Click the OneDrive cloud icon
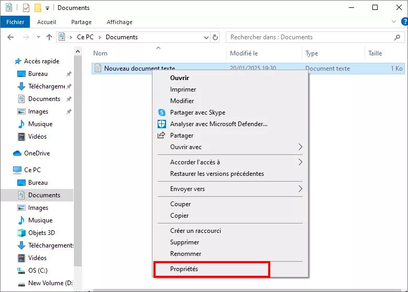 pos(17,153)
